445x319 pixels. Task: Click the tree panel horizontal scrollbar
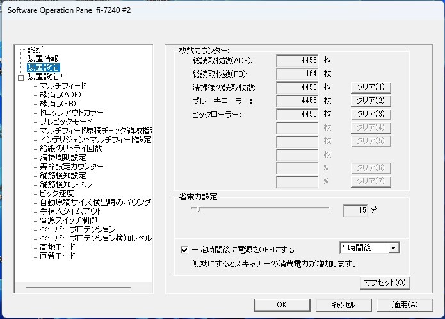(78, 288)
